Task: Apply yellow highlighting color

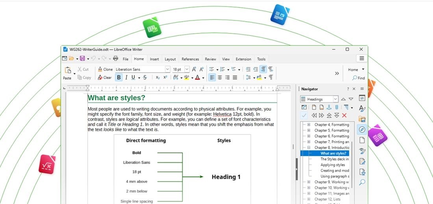Action: pos(187,78)
